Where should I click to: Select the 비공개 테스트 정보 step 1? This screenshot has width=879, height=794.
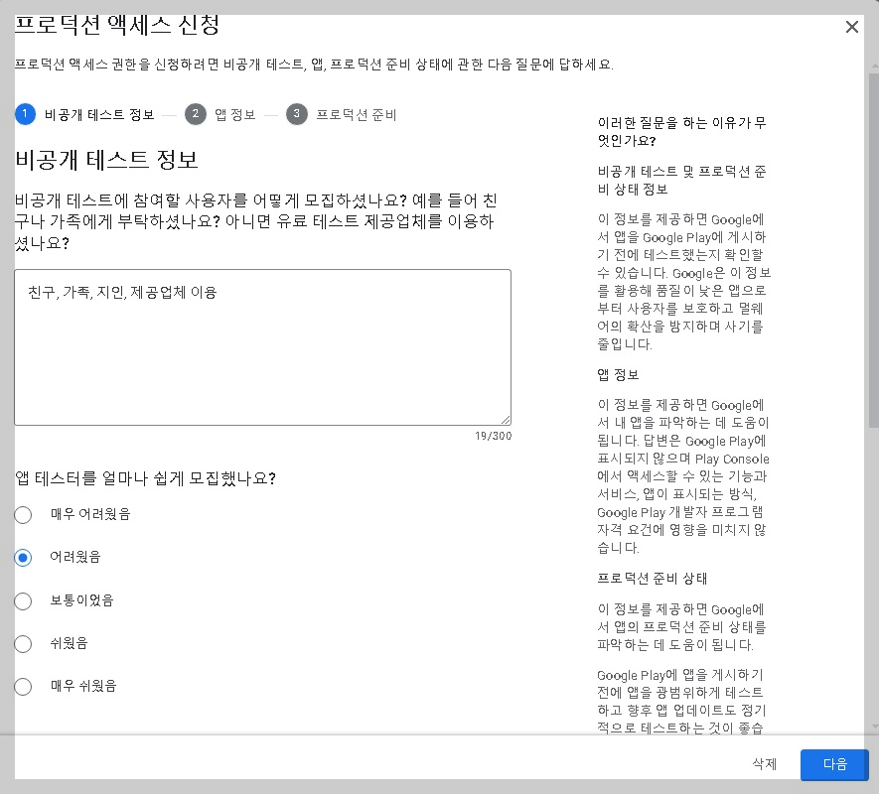84,114
